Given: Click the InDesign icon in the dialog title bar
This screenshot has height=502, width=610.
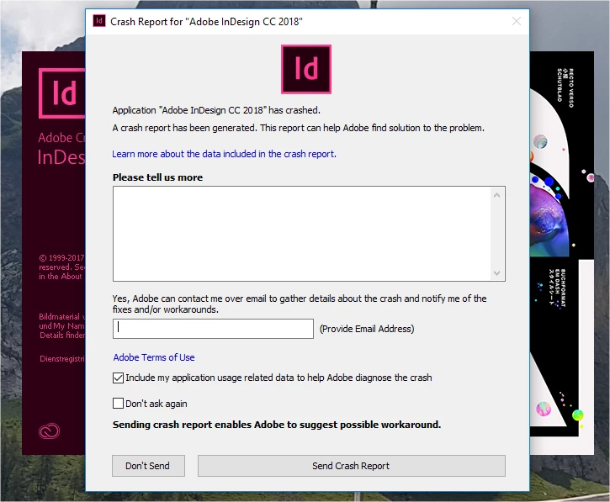Looking at the screenshot, I should pos(99,21).
